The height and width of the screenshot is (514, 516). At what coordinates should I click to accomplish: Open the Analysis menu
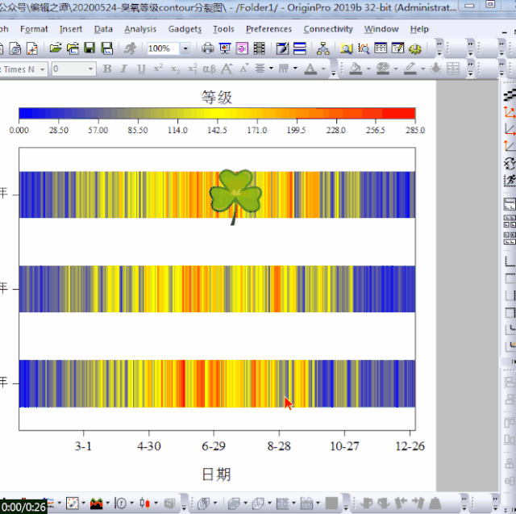point(140,29)
